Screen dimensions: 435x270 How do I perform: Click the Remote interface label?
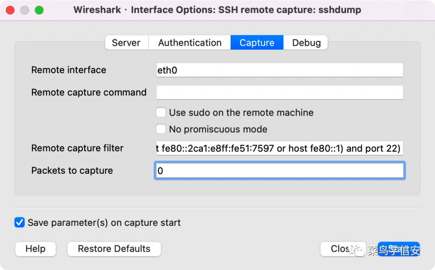click(x=68, y=70)
